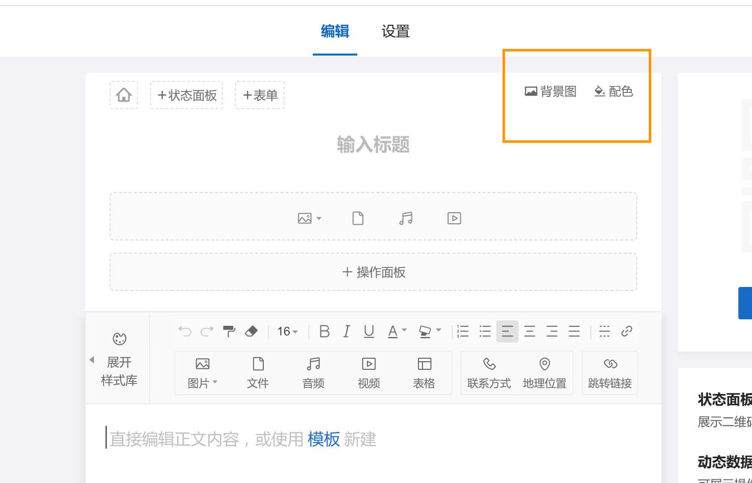
Task: Open the 图片 dropdown in the insert toolbar
Action: 202,373
